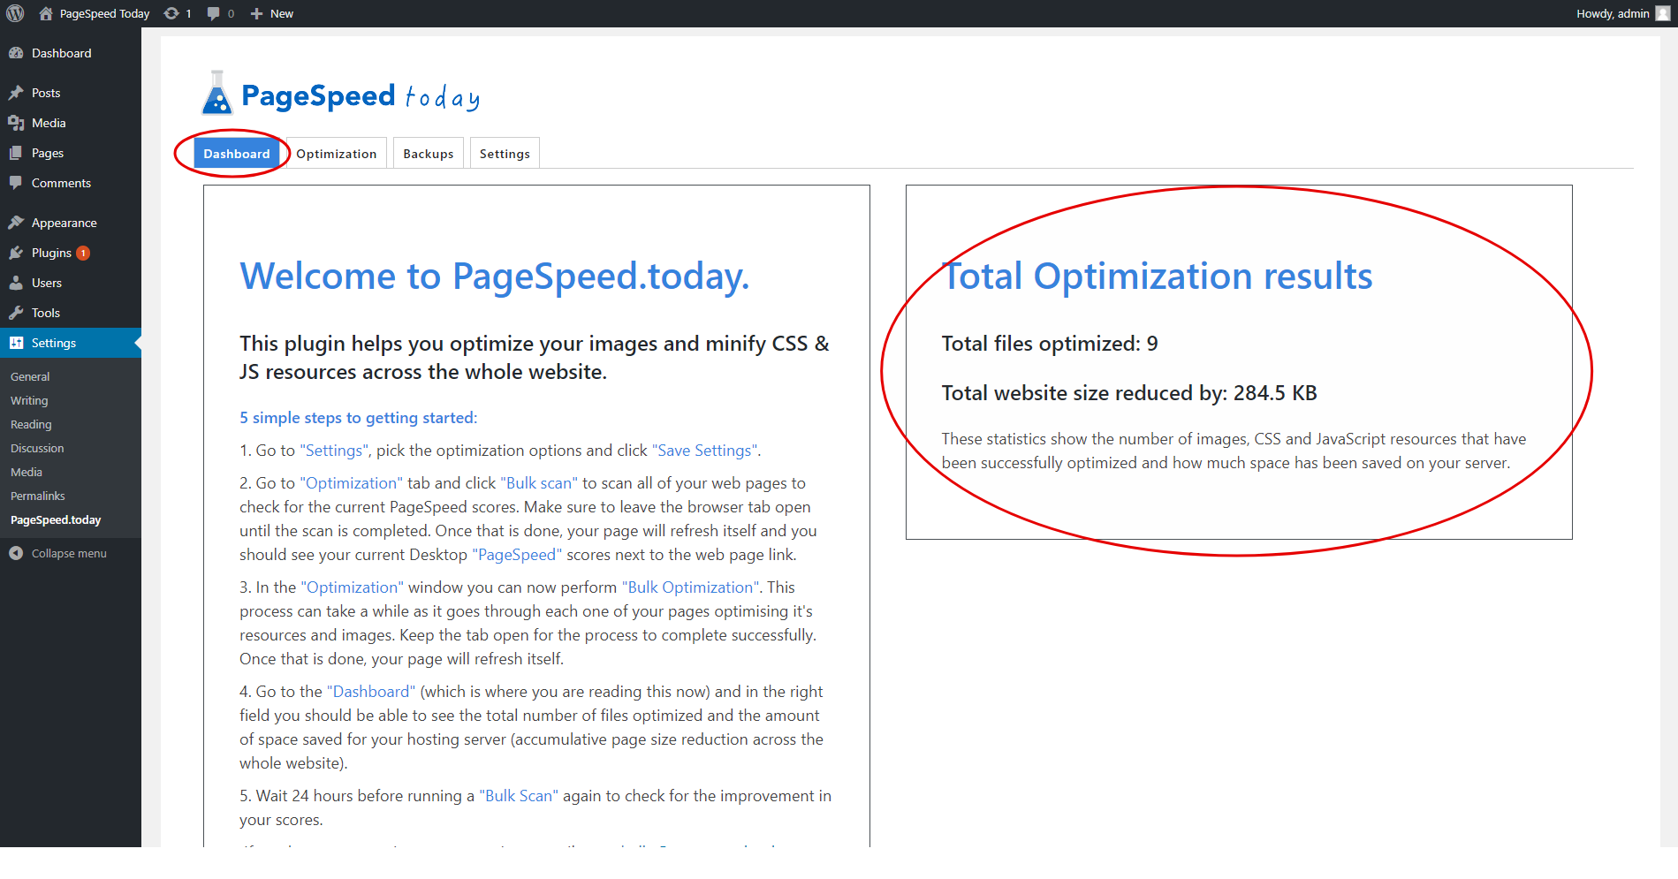Open Posts in the sidebar menu

pos(46,93)
